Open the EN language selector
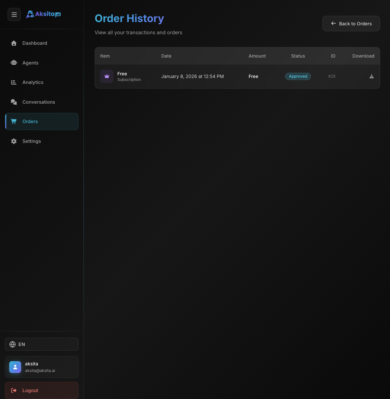 click(x=42, y=344)
